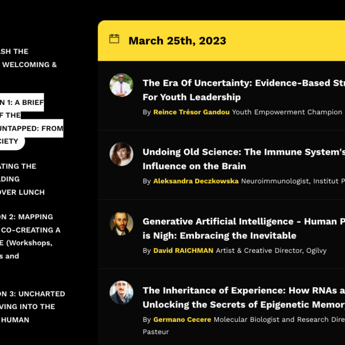Click the March 25th, 2023 date header
The width and height of the screenshot is (345, 345).
(x=177, y=41)
